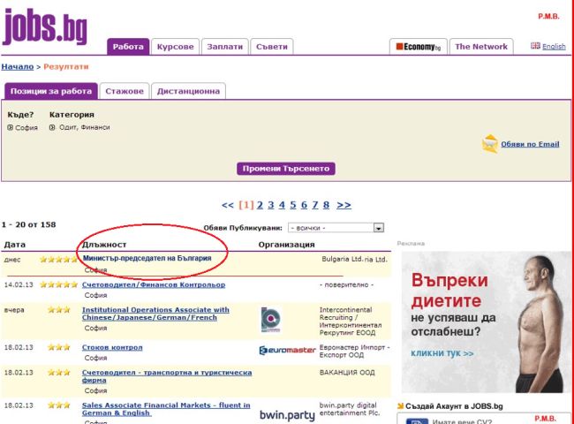Open Institutional Operations Associate job listing
The width and height of the screenshot is (574, 424).
pos(155,314)
